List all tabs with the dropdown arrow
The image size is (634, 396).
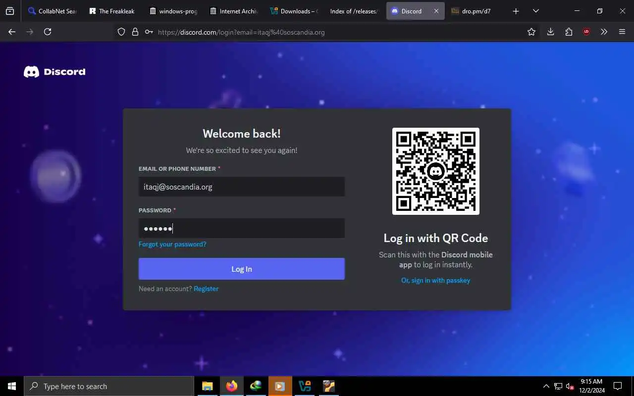535,11
